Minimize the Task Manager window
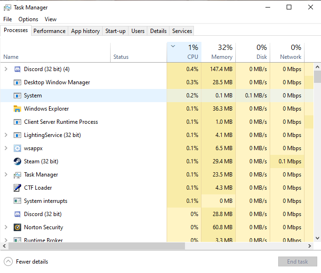This screenshot has height=273, width=321. tap(268, 8)
